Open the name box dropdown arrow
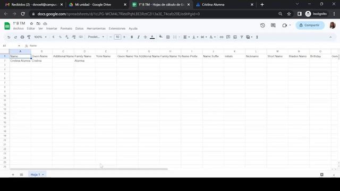340x191 pixels. (19, 46)
